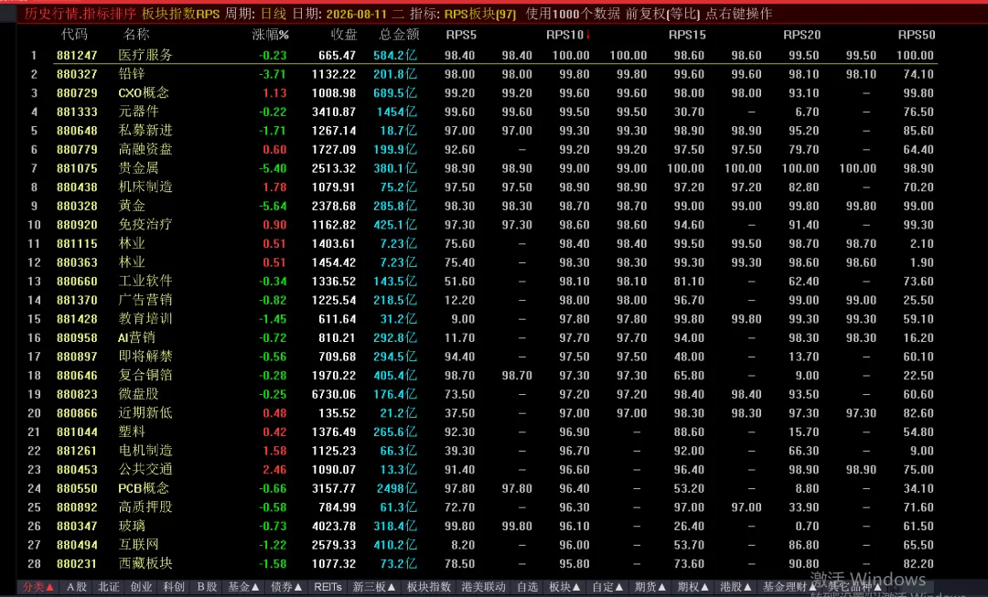Image resolution: width=988 pixels, height=597 pixels.
Task: Go to the 自选 watchlist tab
Action: (x=528, y=587)
